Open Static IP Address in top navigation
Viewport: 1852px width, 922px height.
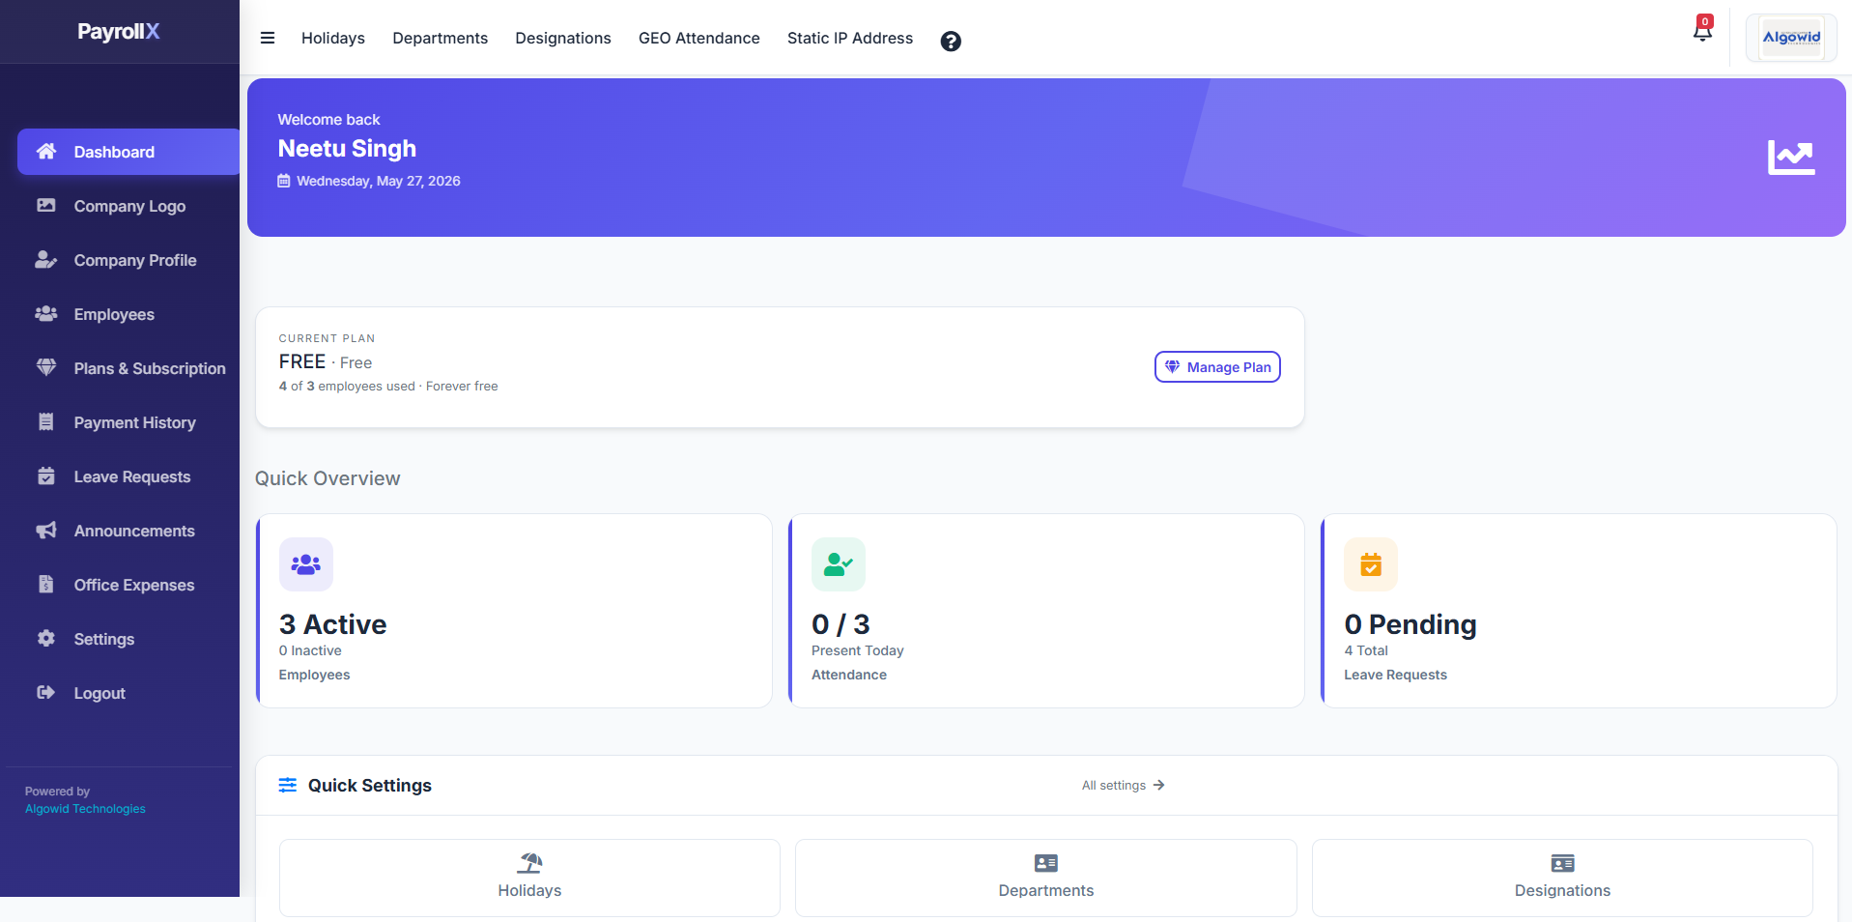850,38
